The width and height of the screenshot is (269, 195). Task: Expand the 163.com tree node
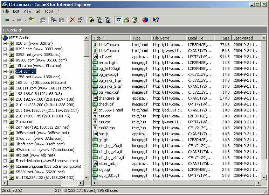coord(5,82)
